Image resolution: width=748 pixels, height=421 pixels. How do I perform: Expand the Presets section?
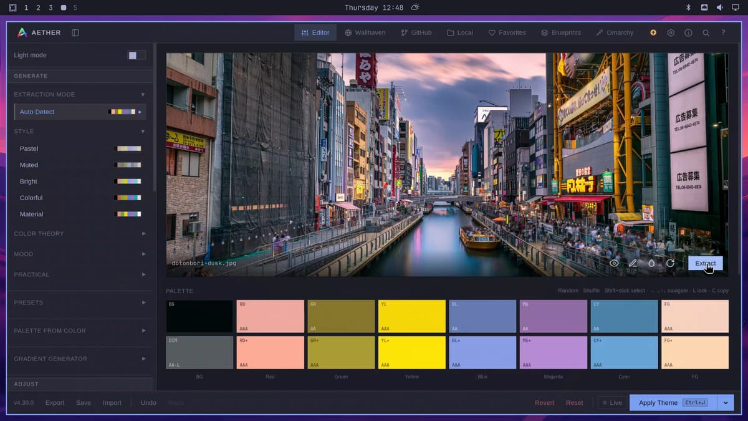tap(80, 302)
